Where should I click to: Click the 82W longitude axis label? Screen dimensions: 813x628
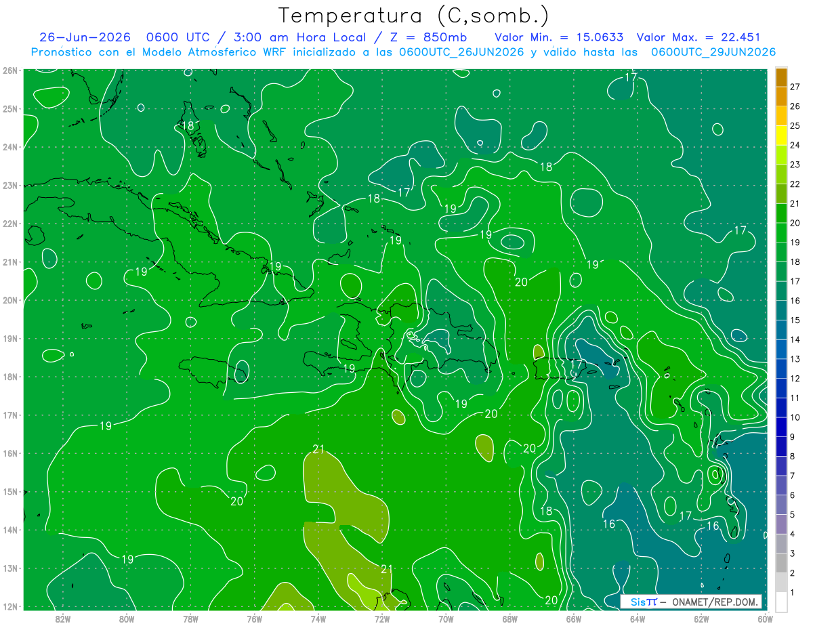(x=63, y=618)
